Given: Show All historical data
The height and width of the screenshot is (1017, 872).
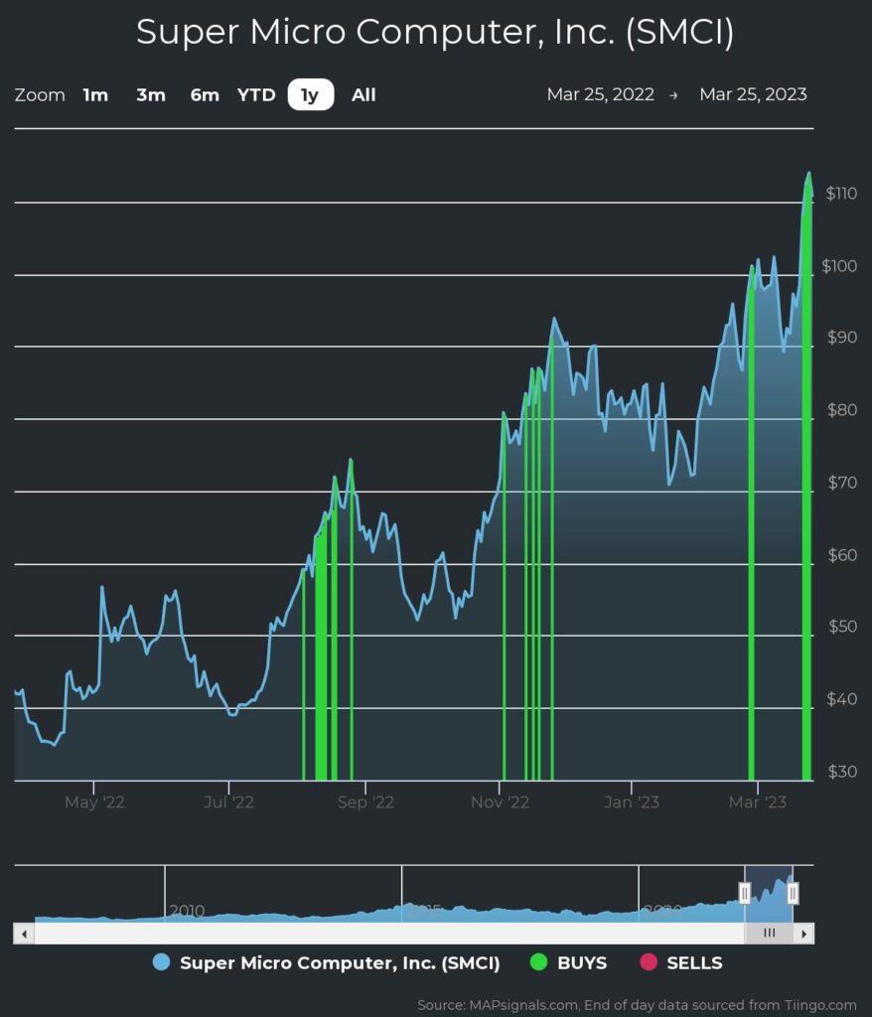Looking at the screenshot, I should [363, 95].
